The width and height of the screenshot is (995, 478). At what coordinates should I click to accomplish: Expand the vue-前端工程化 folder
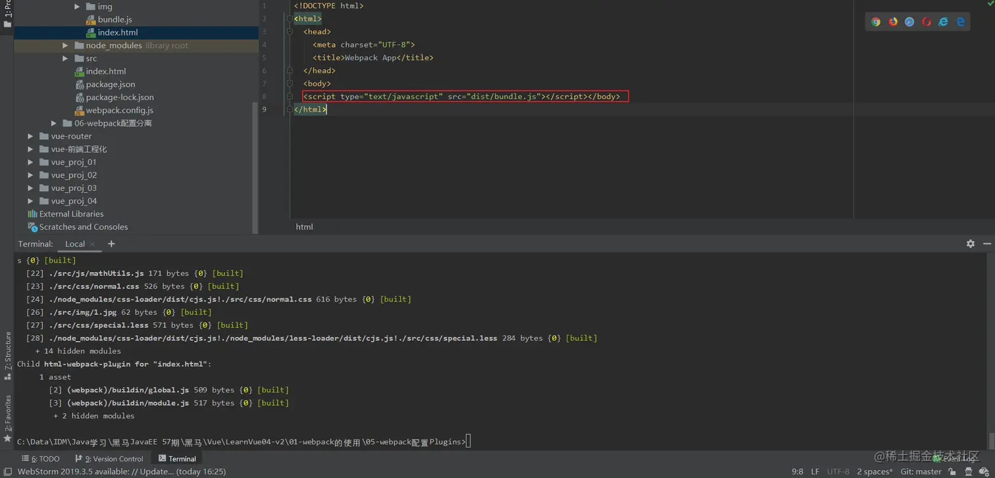coord(30,149)
